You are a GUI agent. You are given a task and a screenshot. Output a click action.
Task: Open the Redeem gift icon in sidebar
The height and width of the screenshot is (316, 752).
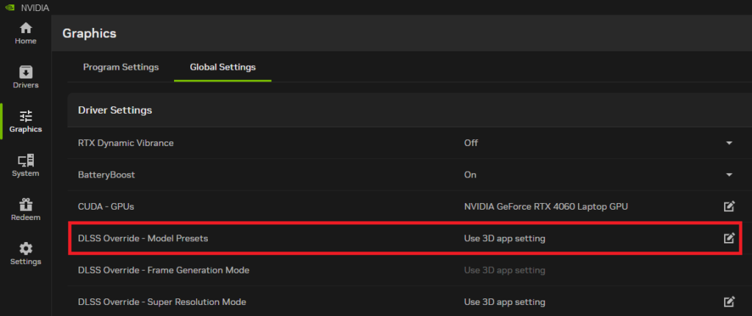tap(26, 209)
